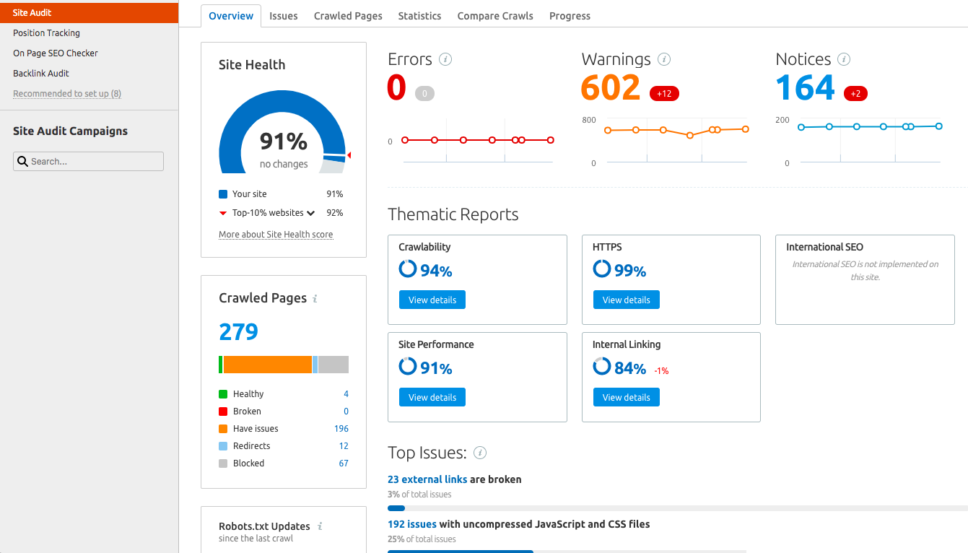Image resolution: width=968 pixels, height=553 pixels.
Task: Click orange segment of crawled pages bar
Action: [x=268, y=365]
